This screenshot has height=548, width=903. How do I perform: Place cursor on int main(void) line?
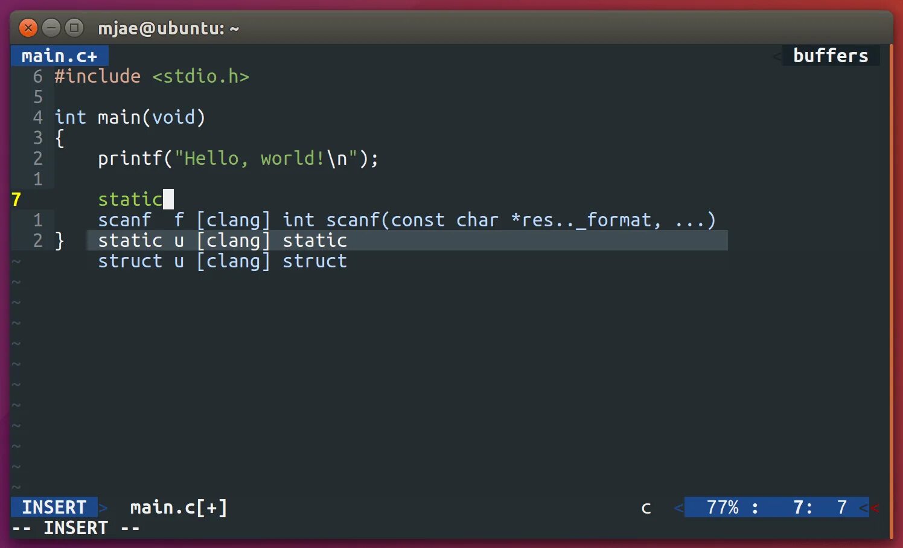click(x=130, y=118)
